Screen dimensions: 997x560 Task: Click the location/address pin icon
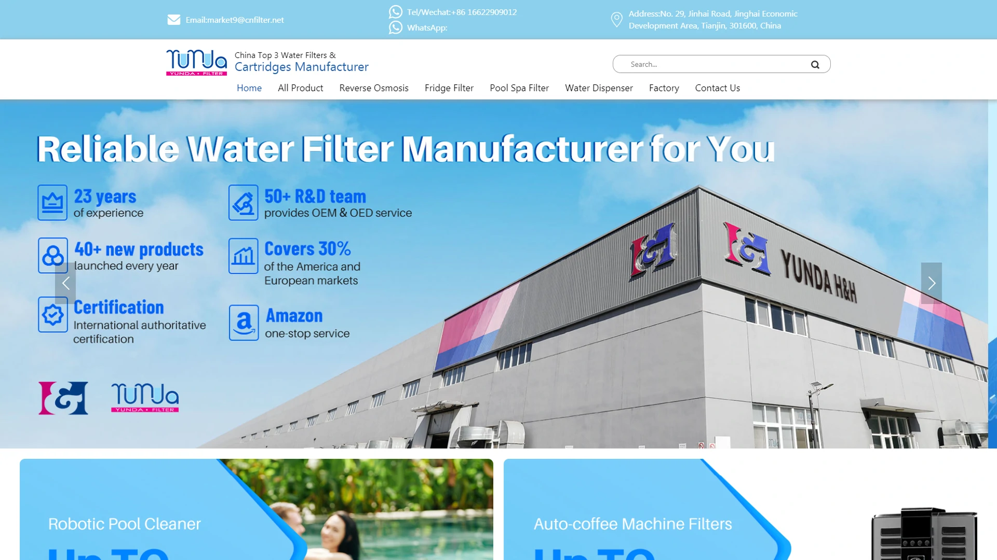[616, 19]
